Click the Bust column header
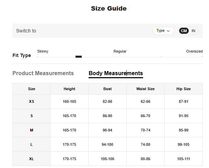 pyautogui.click(x=107, y=89)
